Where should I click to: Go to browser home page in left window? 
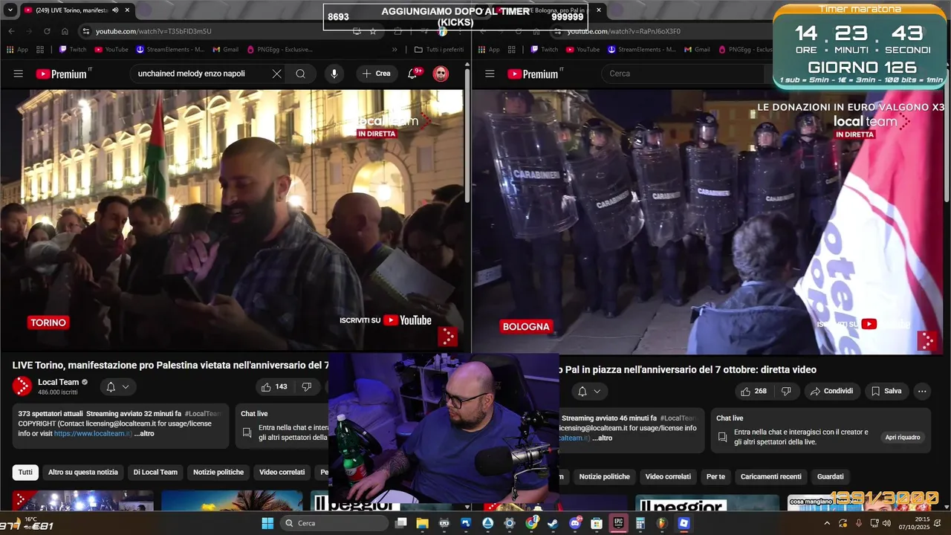click(65, 31)
